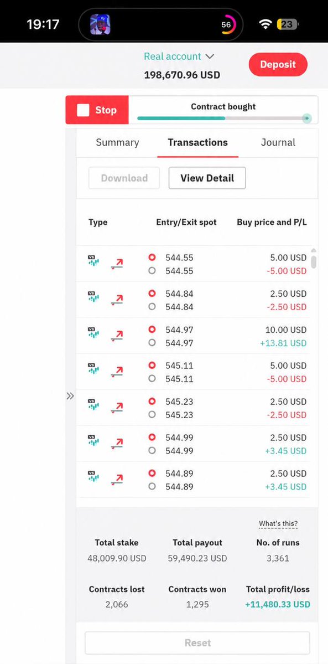Expand the Real account dropdown
The image size is (328, 664).
coord(179,56)
